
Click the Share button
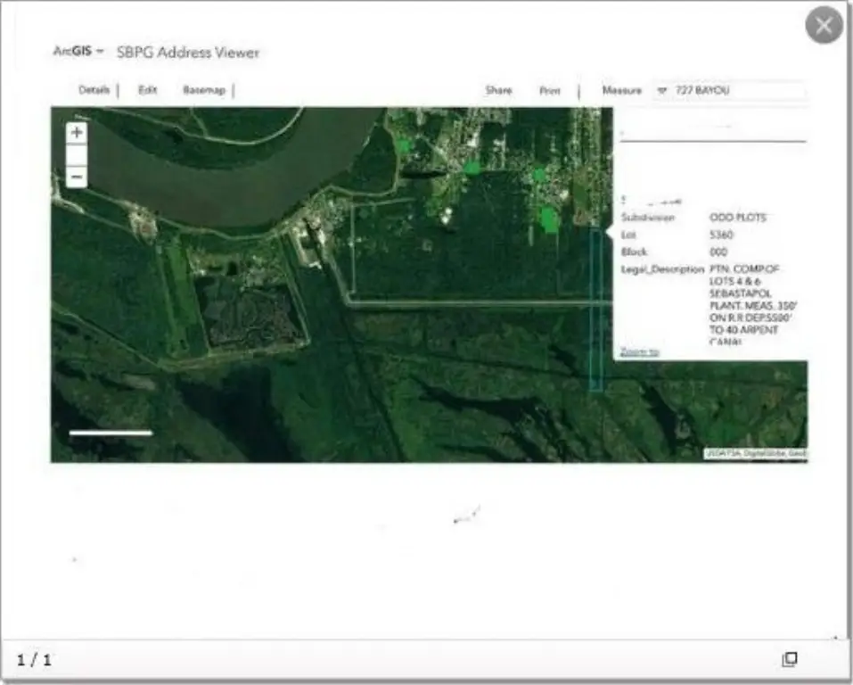click(498, 91)
